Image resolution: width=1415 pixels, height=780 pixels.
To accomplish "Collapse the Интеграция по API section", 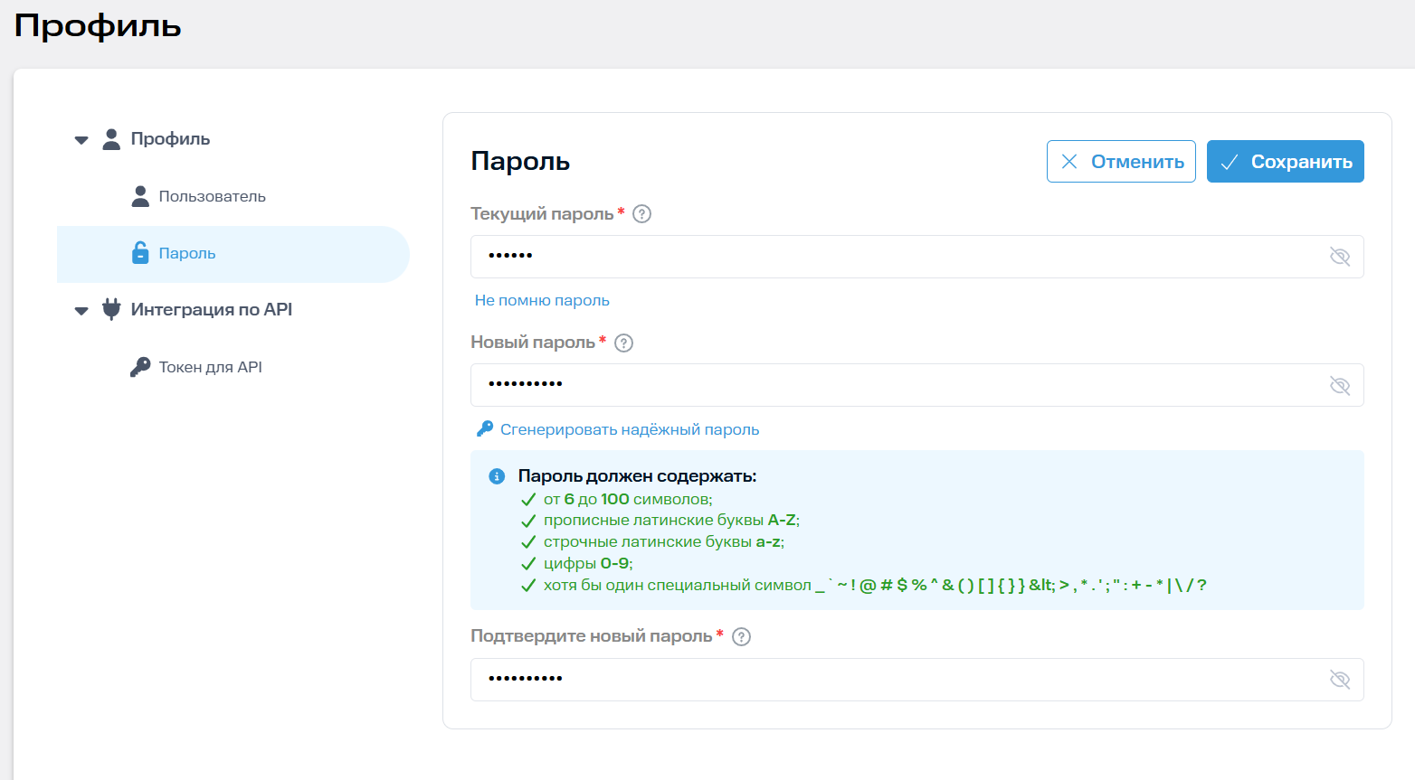I will 81,311.
